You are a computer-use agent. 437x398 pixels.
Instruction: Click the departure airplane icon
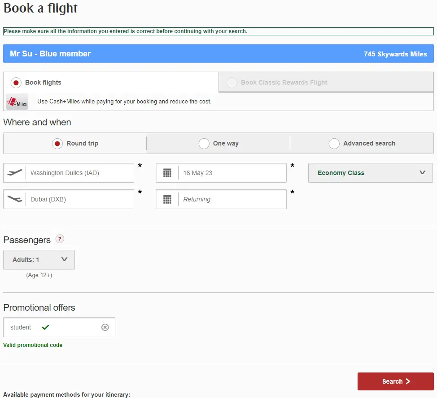(15, 173)
